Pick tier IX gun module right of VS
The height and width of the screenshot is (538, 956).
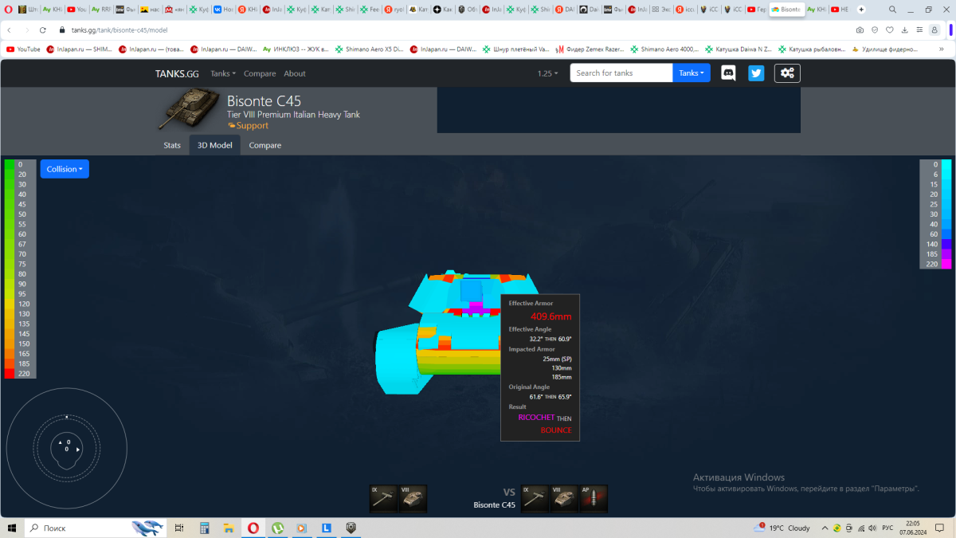coord(535,498)
